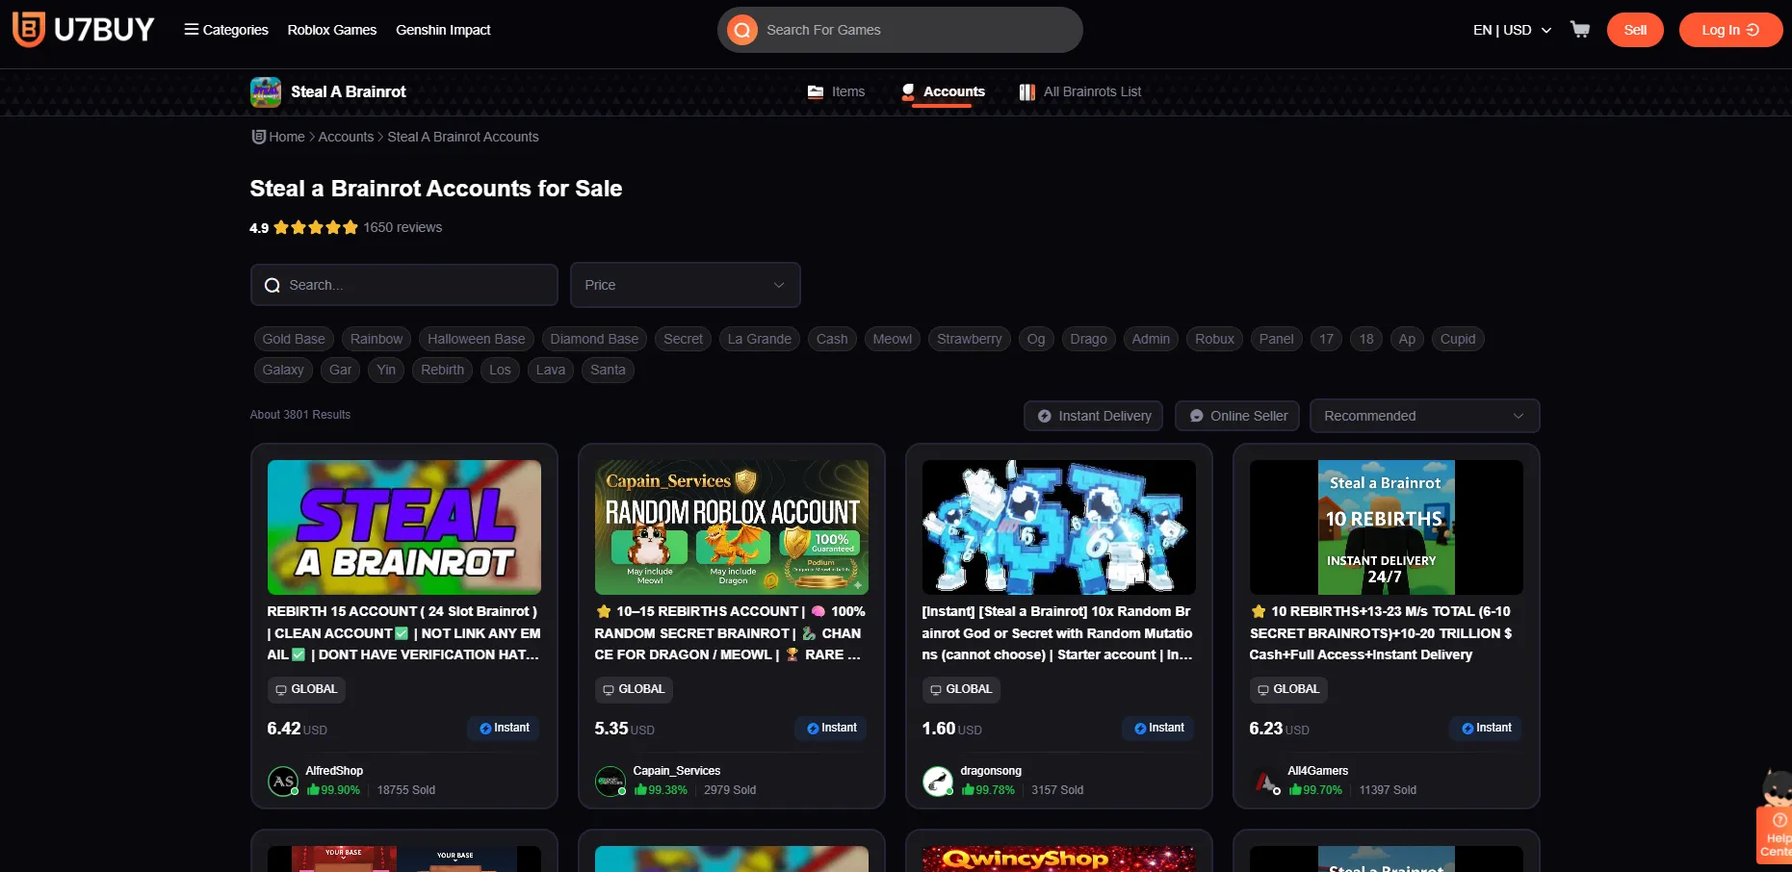Enable the Online Seller filter
Screen dimensions: 1792x872
(1236, 415)
